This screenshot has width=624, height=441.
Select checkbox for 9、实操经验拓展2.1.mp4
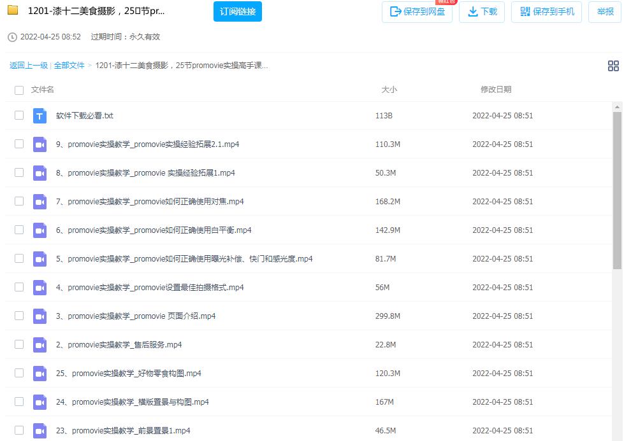pyautogui.click(x=19, y=144)
